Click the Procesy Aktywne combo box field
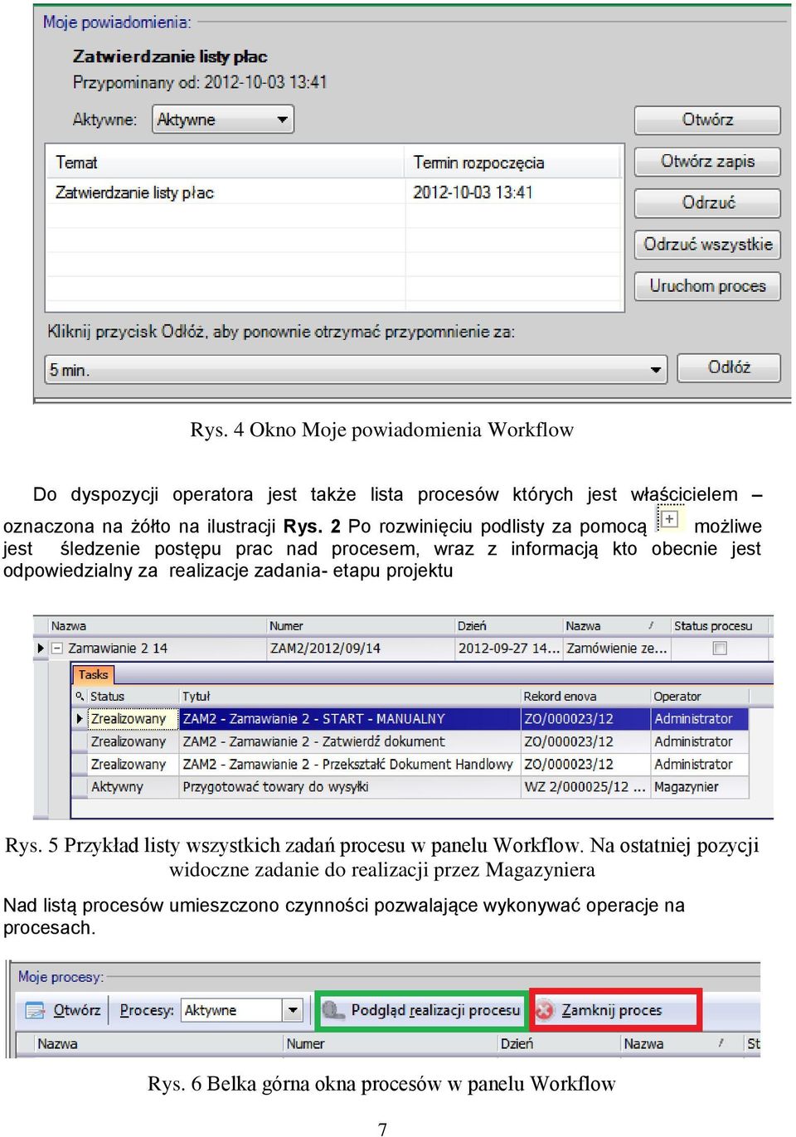This screenshot has height=1137, width=796. click(x=241, y=1010)
